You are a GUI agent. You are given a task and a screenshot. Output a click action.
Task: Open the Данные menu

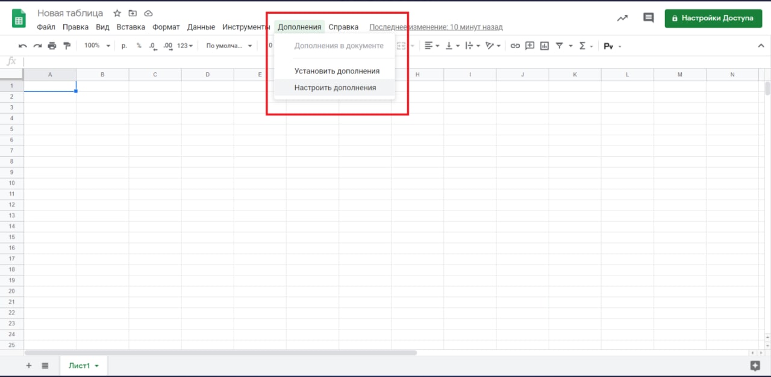coord(201,27)
